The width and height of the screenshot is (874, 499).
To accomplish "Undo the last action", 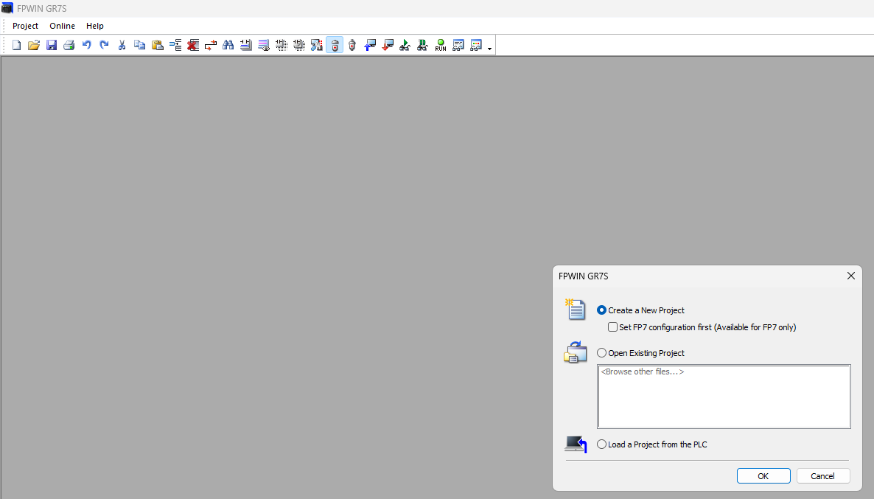I will pos(86,45).
